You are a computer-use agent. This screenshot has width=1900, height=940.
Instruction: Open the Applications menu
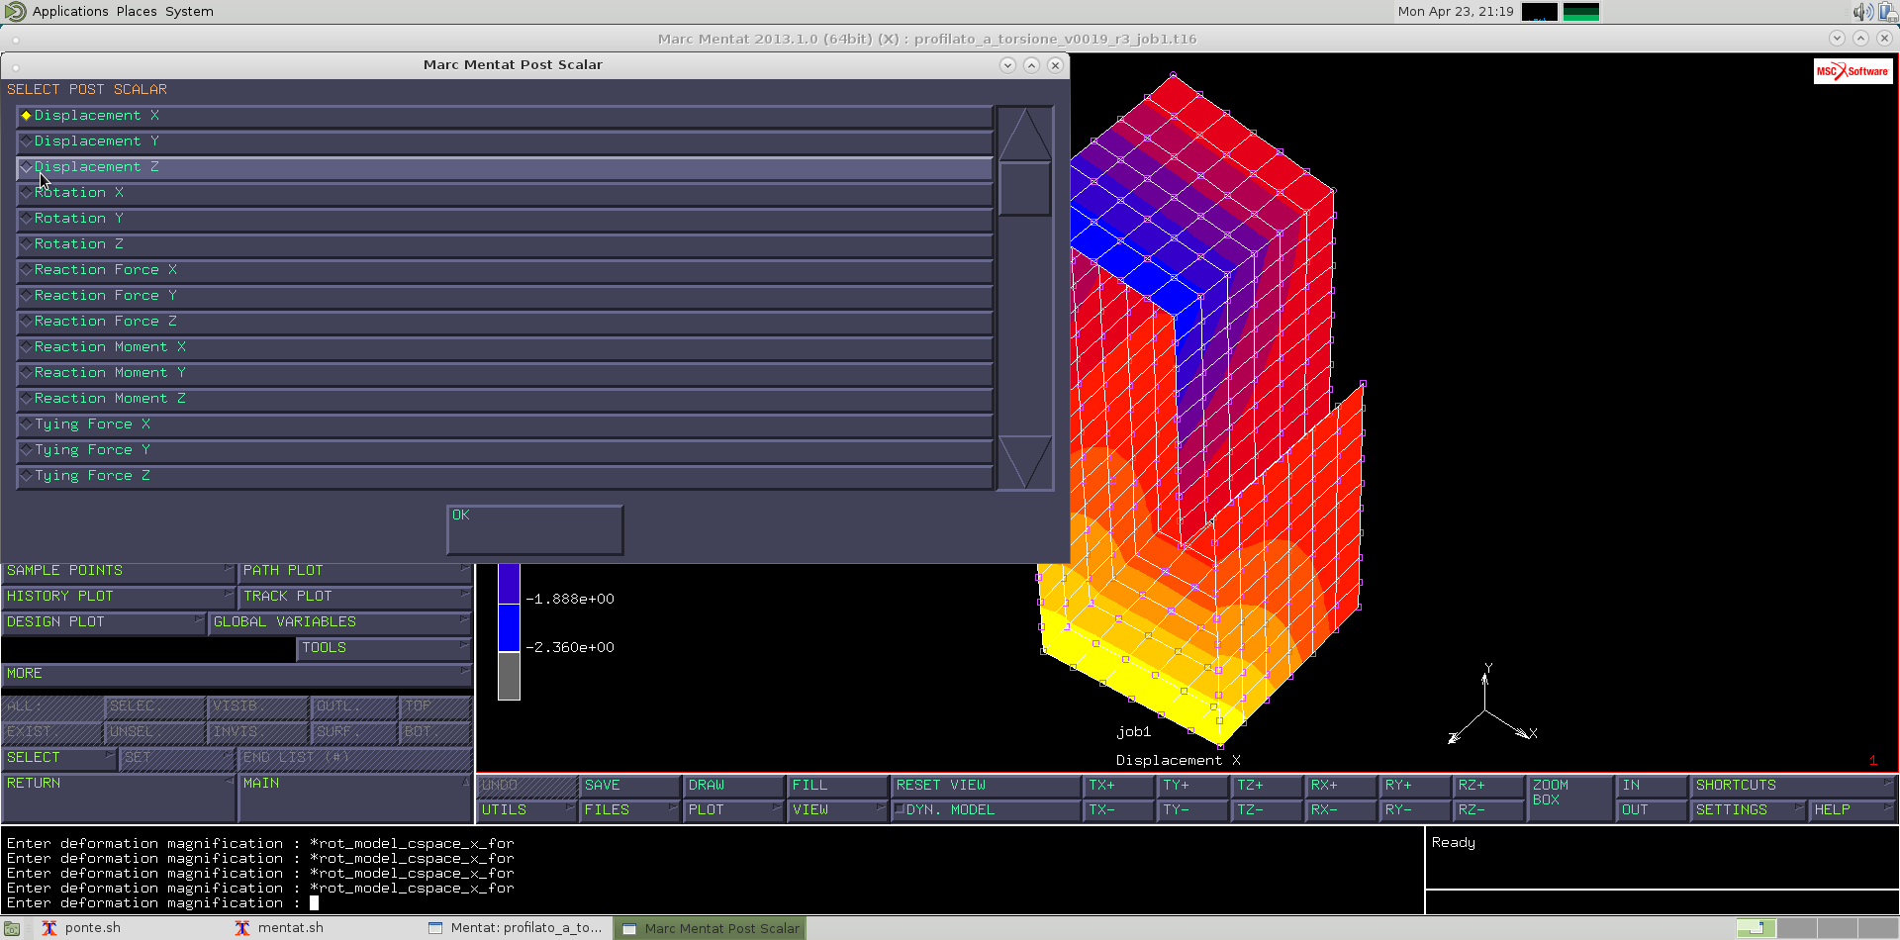coord(69,12)
